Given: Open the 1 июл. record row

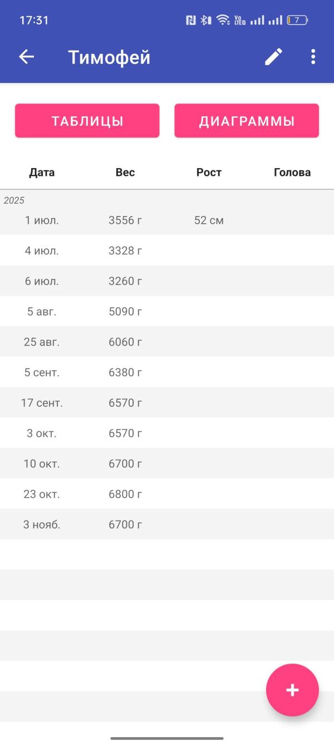Looking at the screenshot, I should [167, 220].
